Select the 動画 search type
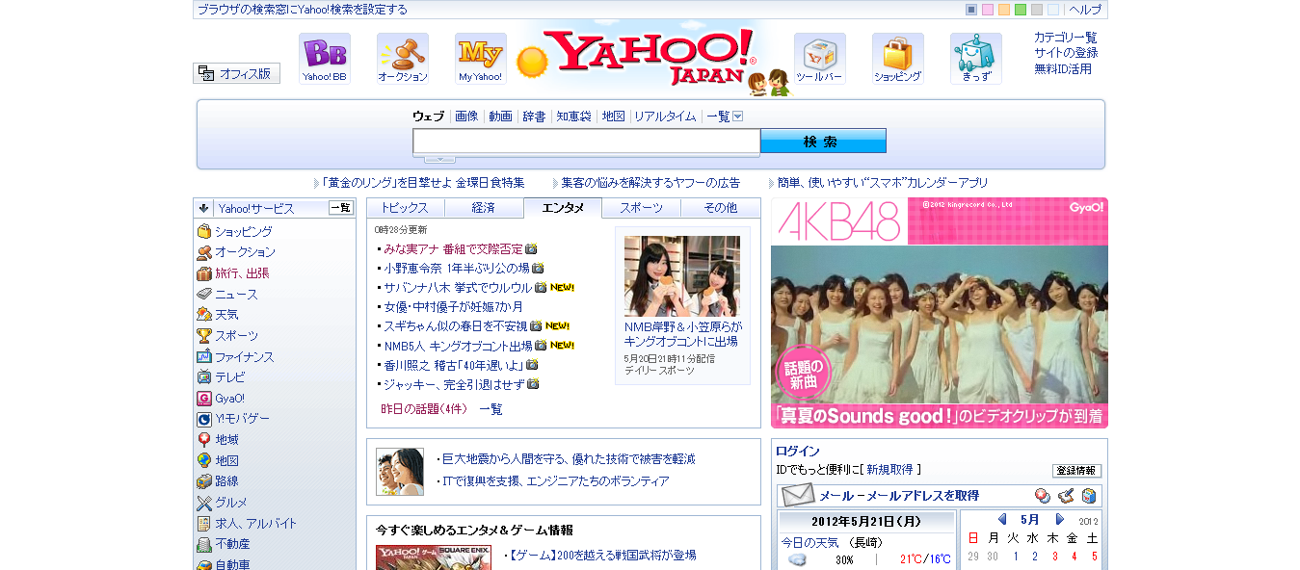 [x=500, y=117]
